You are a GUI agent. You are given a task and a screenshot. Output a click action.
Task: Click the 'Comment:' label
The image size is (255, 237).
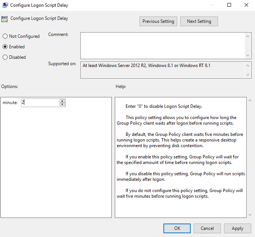(x=58, y=34)
